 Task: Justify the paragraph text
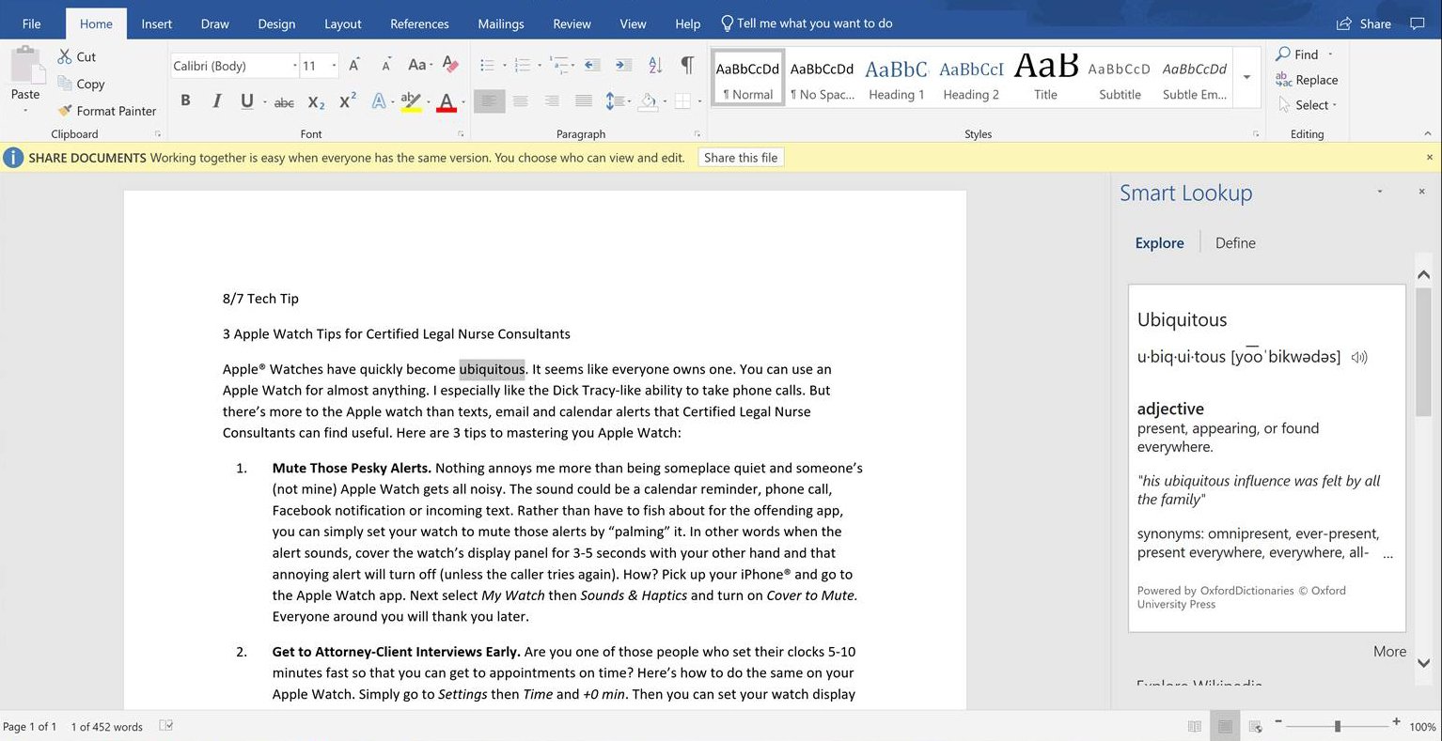[x=584, y=100]
